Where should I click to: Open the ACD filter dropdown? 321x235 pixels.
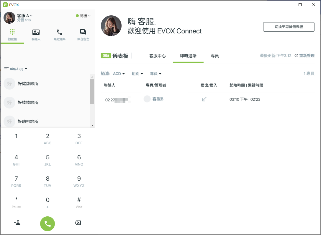(119, 74)
